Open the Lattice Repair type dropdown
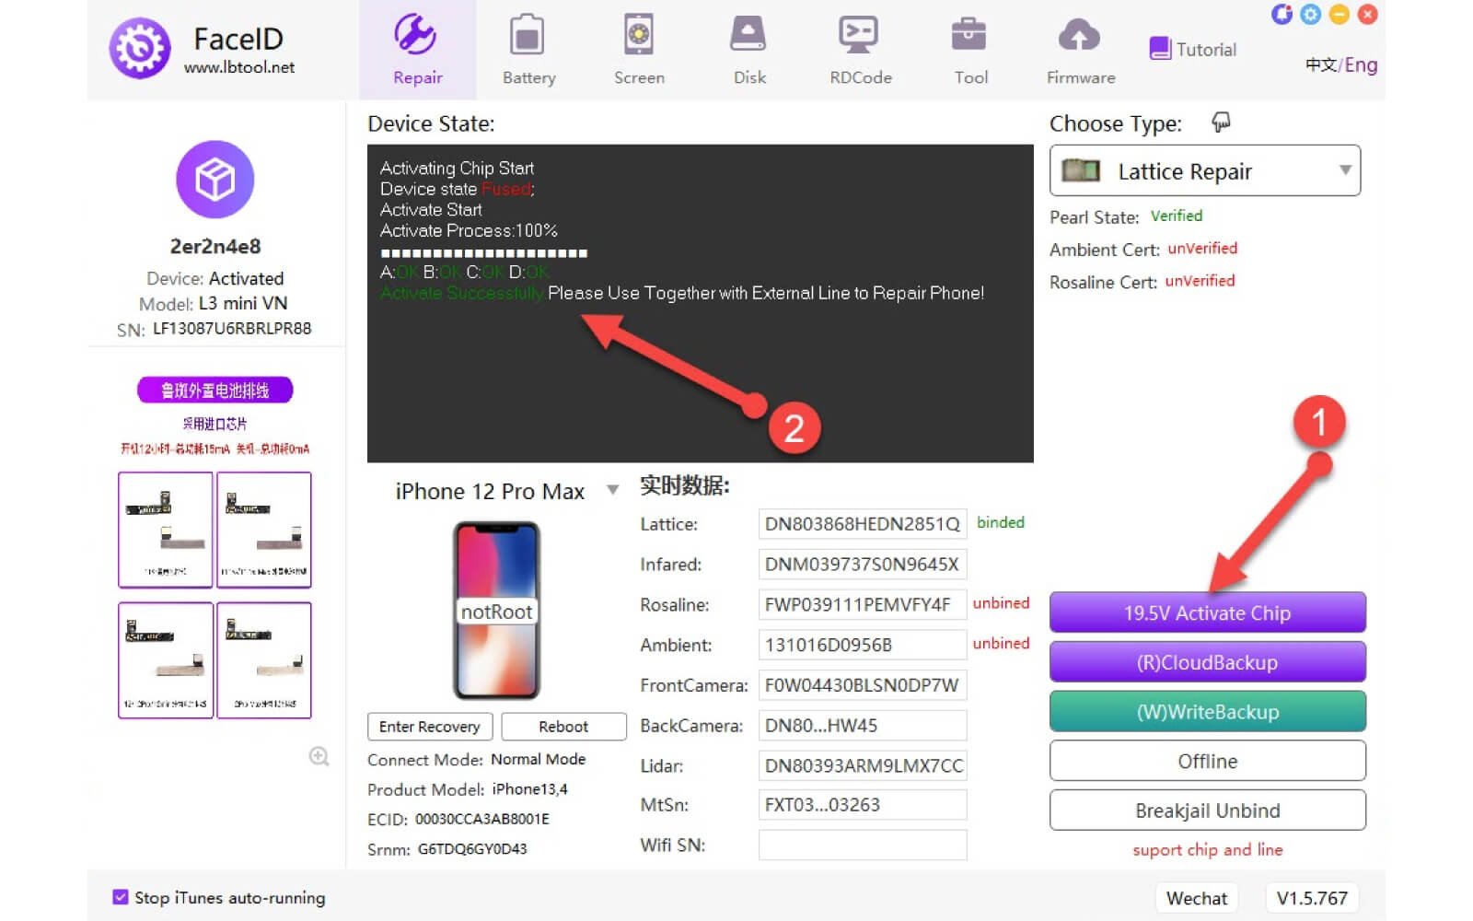The image size is (1473, 921). pyautogui.click(x=1205, y=170)
